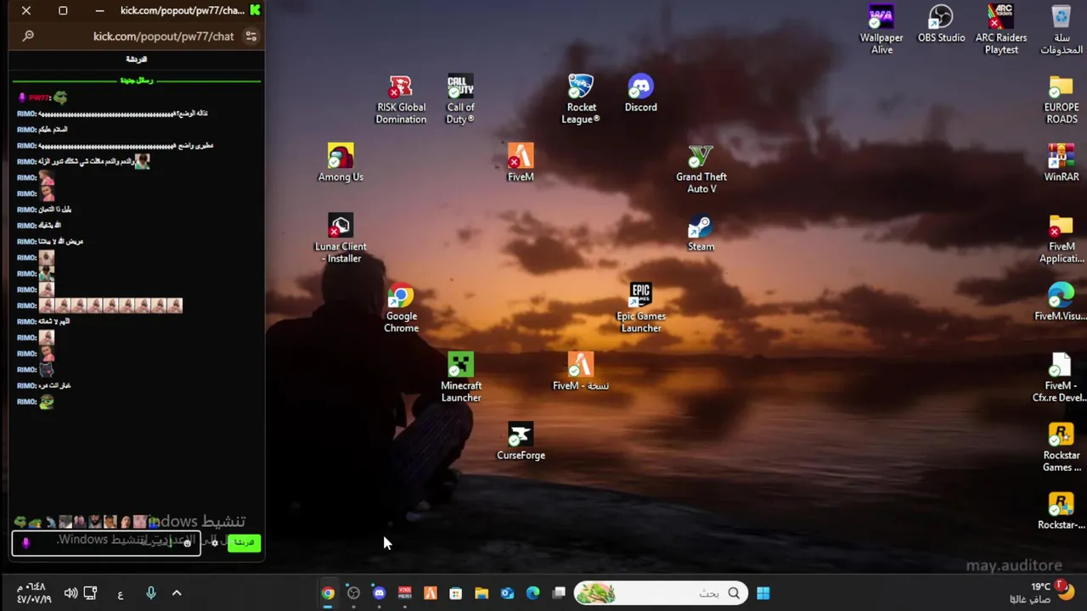Screen dimensions: 1087x611
Task: Click the green chat send button
Action: [x=244, y=542]
